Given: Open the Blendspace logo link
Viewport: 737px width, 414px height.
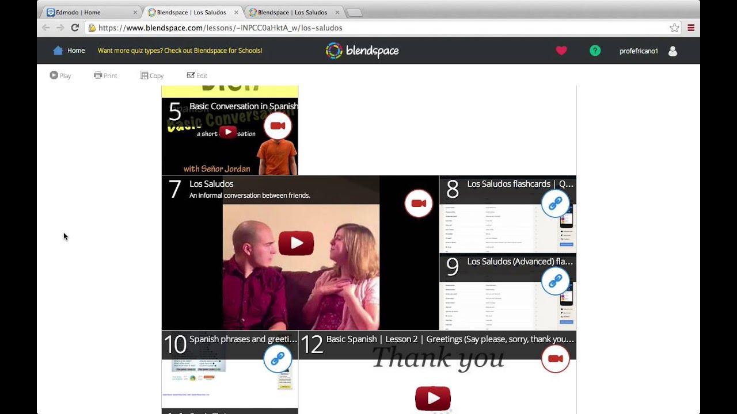Looking at the screenshot, I should (362, 51).
